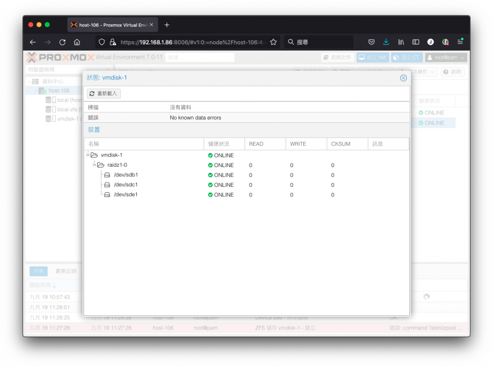This screenshot has width=493, height=367.
Task: Sort tasks by 開始時間 column
Action: (42, 285)
